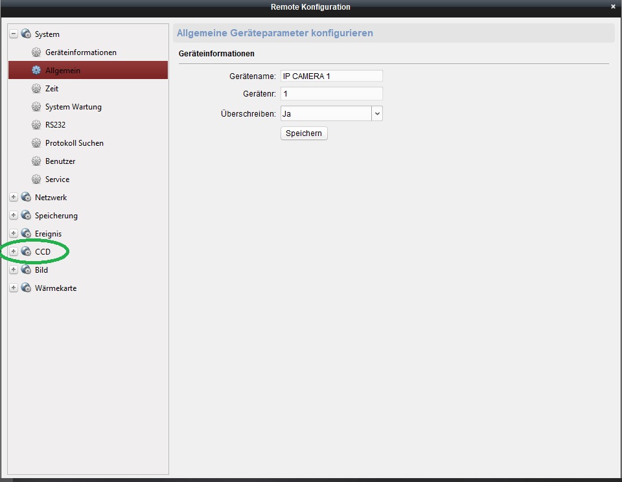This screenshot has width=622, height=482.
Task: Click the gear icon beside Protokoll Suchen
Action: [36, 143]
